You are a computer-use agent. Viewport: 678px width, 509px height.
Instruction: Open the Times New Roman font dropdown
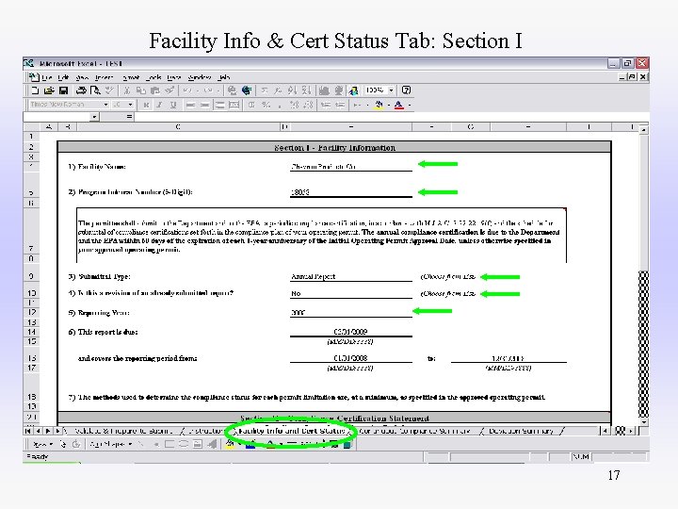[x=105, y=105]
